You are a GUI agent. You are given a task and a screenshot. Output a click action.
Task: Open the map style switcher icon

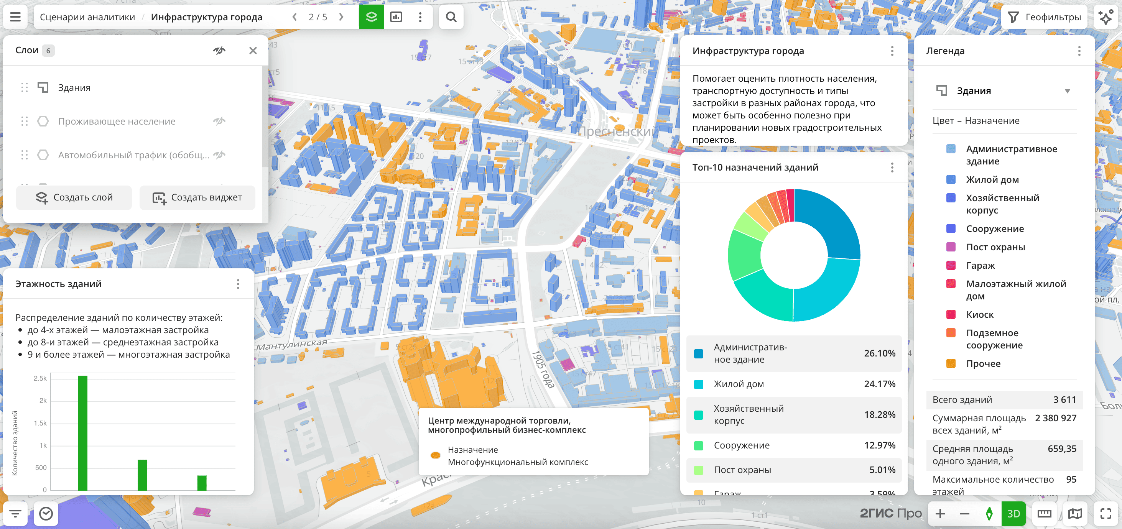(1074, 514)
